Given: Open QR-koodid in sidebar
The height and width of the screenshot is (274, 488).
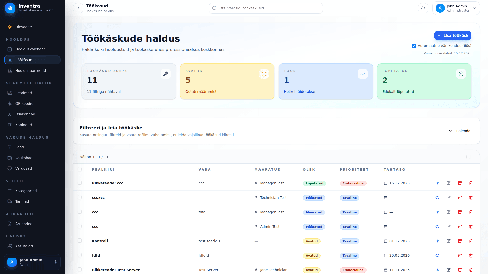Looking at the screenshot, I should tap(24, 104).
